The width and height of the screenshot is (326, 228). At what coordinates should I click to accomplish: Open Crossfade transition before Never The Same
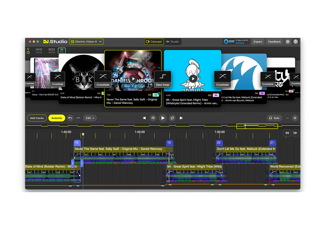point(103,79)
